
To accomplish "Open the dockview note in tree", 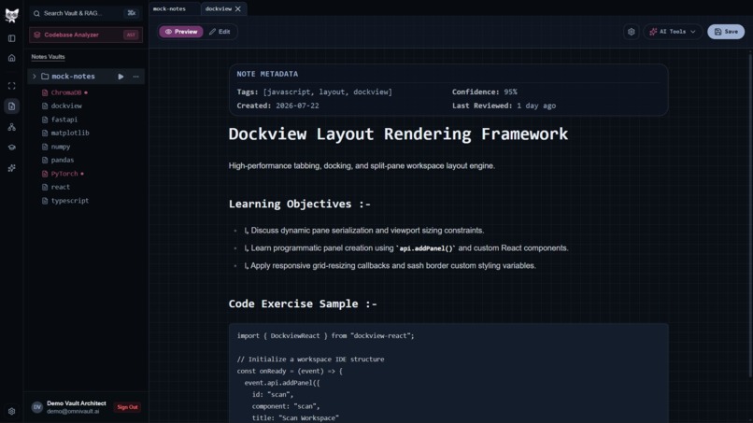I will pos(66,106).
